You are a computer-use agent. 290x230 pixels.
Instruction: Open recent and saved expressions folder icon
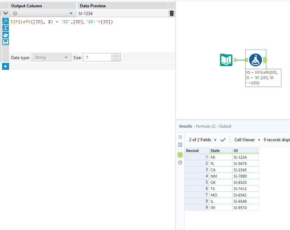tap(6, 35)
